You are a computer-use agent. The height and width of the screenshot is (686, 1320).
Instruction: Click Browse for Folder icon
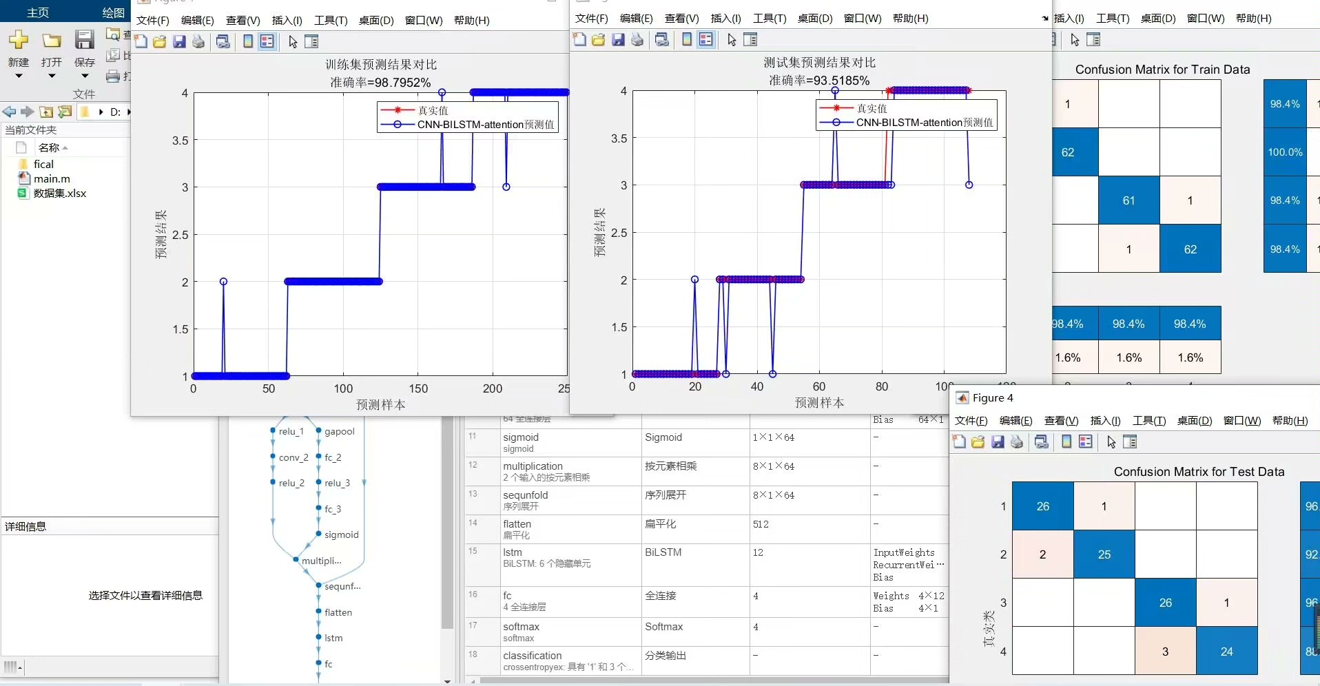pos(65,112)
